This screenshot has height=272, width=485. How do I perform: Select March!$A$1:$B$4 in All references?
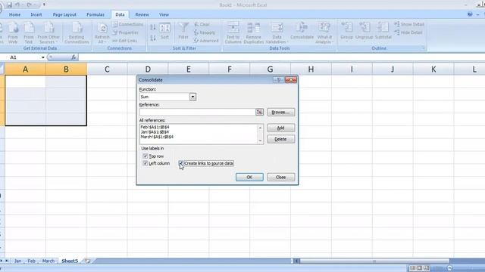coord(157,137)
